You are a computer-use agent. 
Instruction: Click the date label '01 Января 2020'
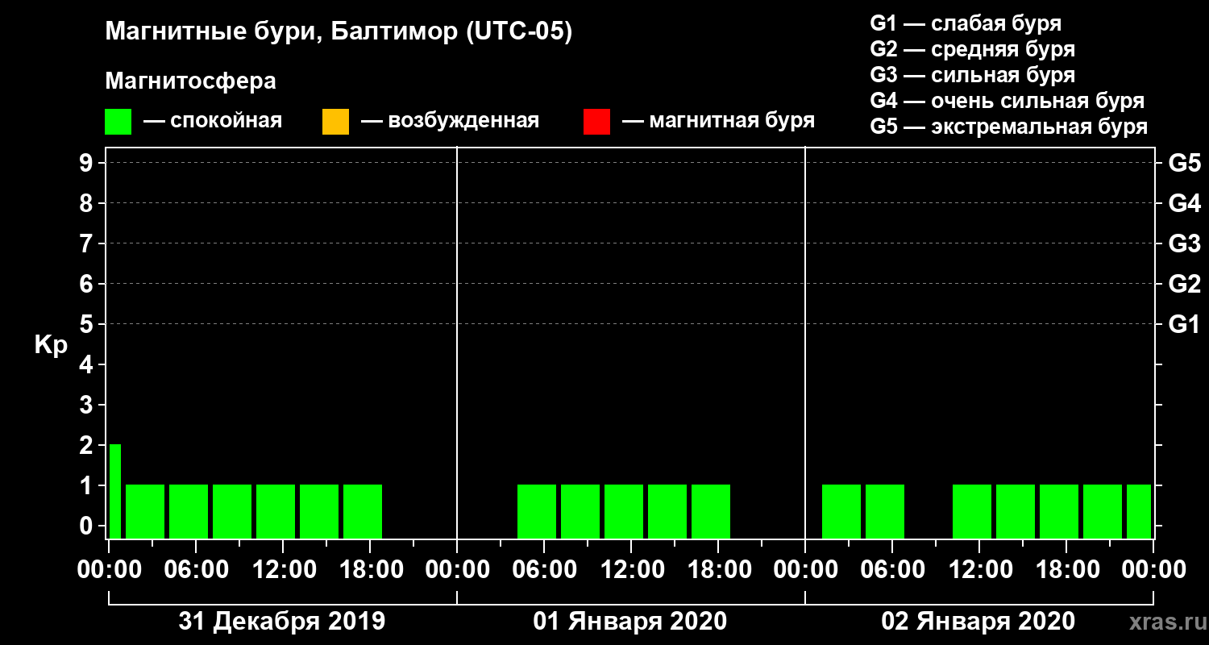click(630, 622)
